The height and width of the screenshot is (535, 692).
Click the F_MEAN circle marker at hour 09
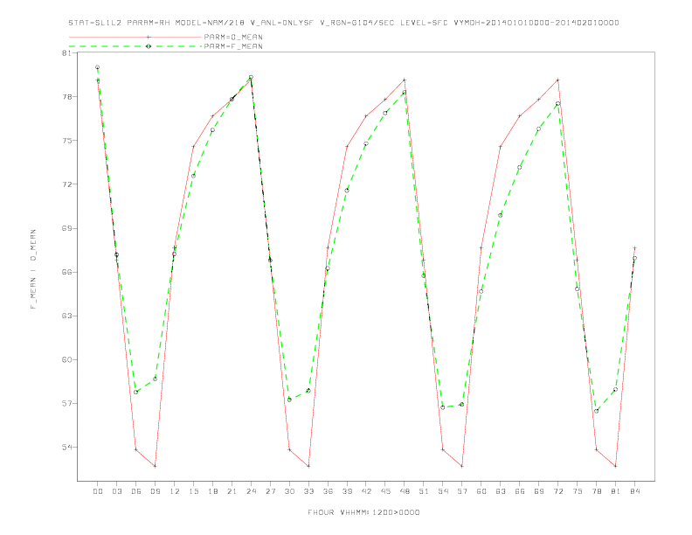tap(155, 379)
